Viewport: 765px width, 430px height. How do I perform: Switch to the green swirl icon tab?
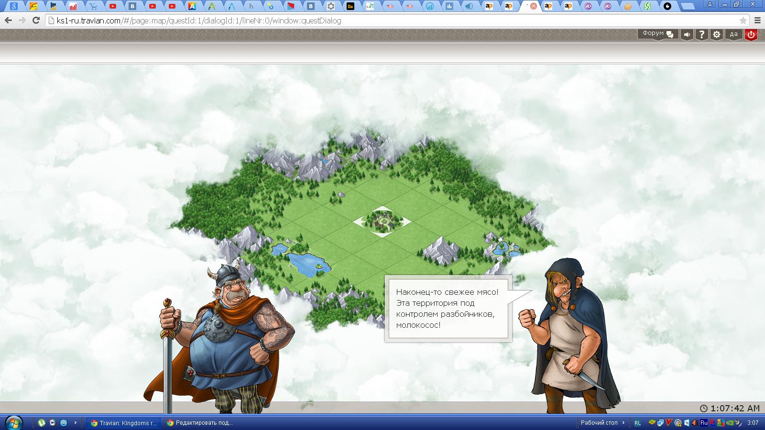pyautogui.click(x=370, y=6)
